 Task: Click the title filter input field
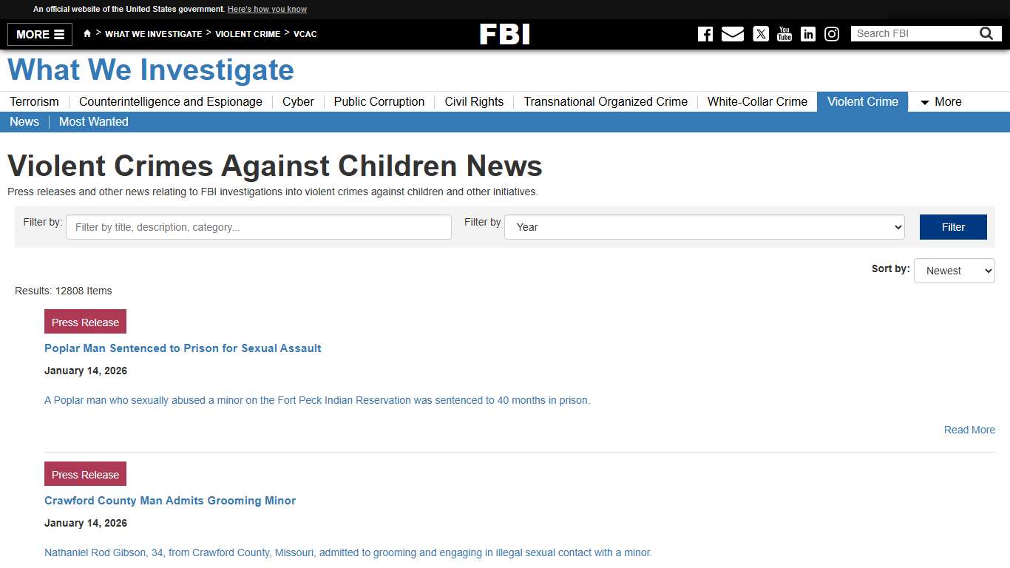coord(258,227)
